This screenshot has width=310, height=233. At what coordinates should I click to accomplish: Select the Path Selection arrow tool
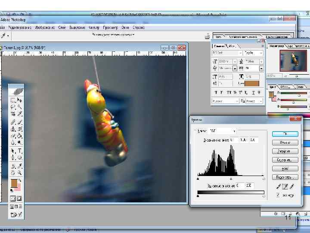tap(13, 151)
